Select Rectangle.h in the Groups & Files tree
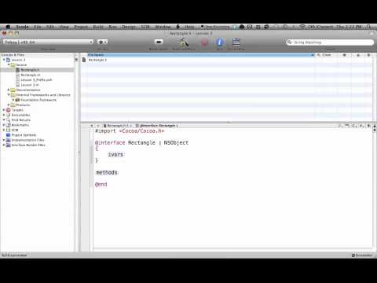Screen dimensions: 377x283 [x=30, y=70]
